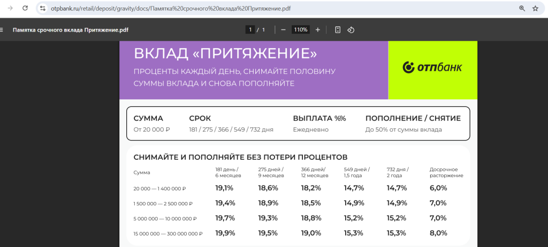Click the 19,0% rate cell
Image resolution: width=548 pixels, height=247 pixels.
[x=311, y=233]
